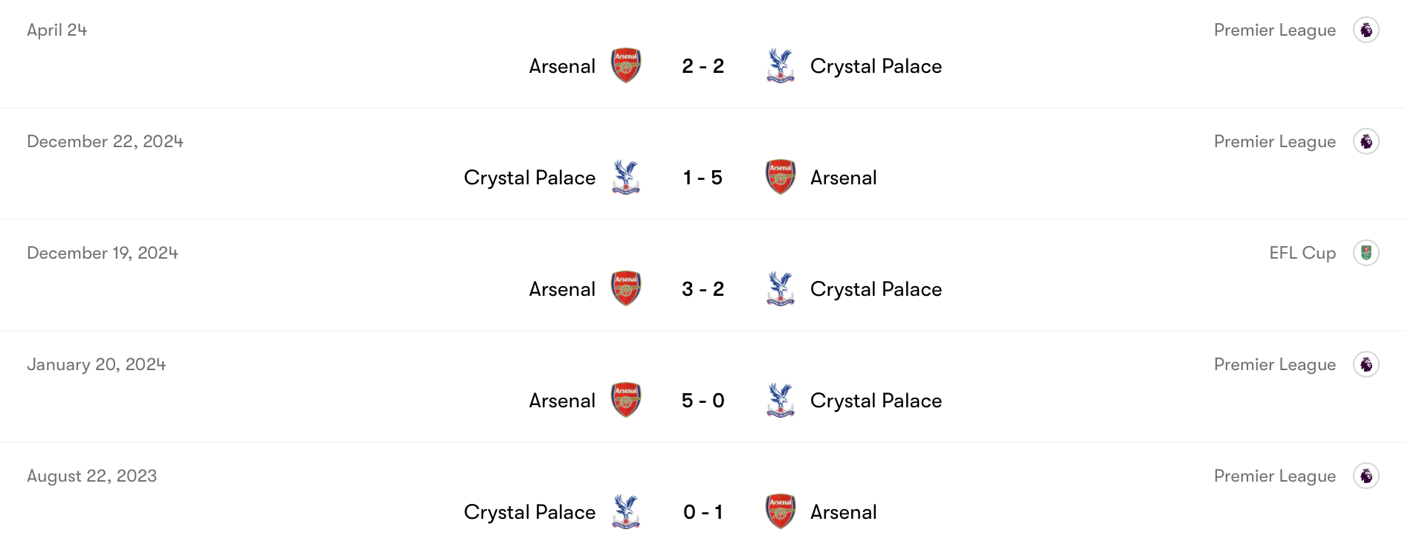
Task: Click the January 20, 2024 date text
Action: [97, 364]
